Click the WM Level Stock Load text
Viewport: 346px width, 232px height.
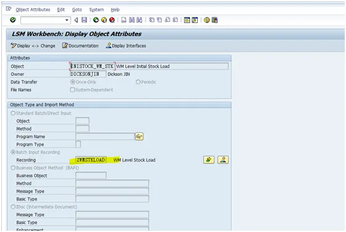135,160
